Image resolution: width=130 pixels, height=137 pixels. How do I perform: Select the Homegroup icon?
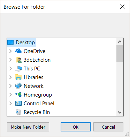18,94
